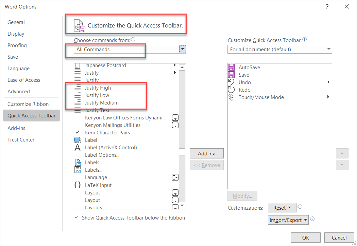Click the AutoSave icon in toolbar list

click(x=231, y=67)
